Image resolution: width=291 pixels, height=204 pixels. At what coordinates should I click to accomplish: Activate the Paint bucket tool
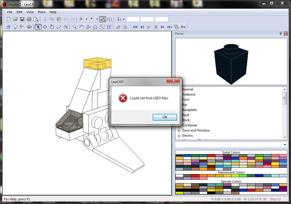[66, 27]
